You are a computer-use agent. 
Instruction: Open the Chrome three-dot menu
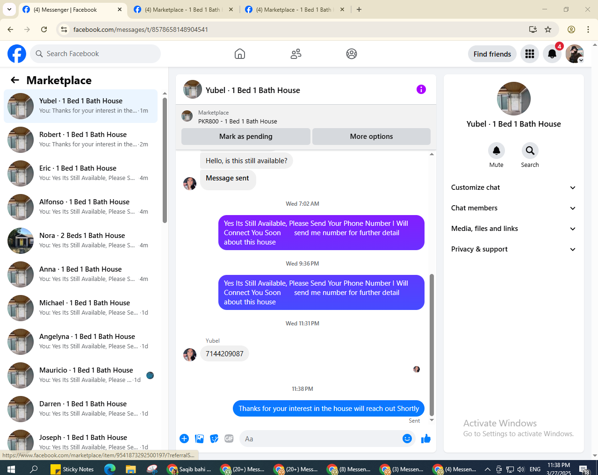coord(588,29)
